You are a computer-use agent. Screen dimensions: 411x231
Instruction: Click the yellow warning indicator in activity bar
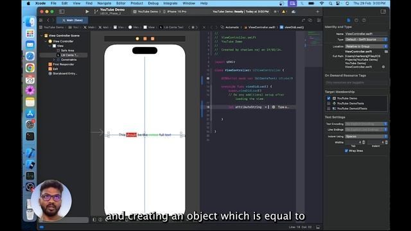pos(284,12)
